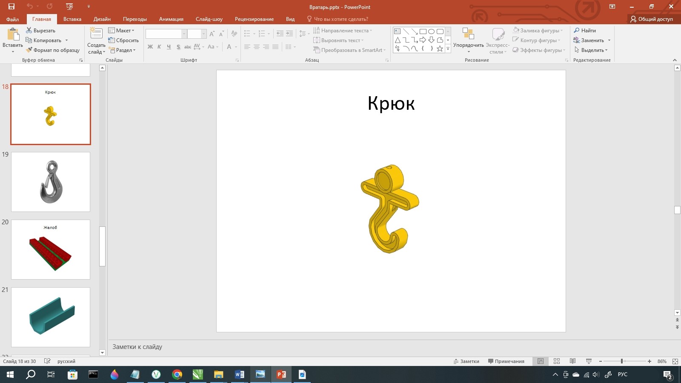Open PowerPoint icon in Windows taskbar

[x=281, y=374]
